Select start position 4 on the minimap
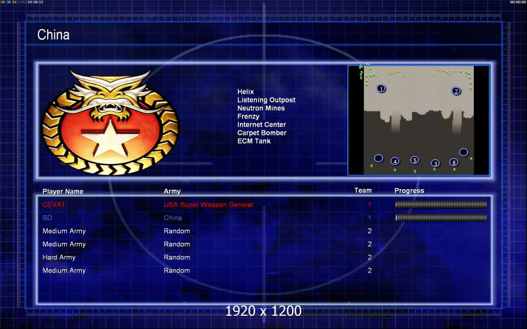This screenshot has width=527, height=329. click(395, 161)
